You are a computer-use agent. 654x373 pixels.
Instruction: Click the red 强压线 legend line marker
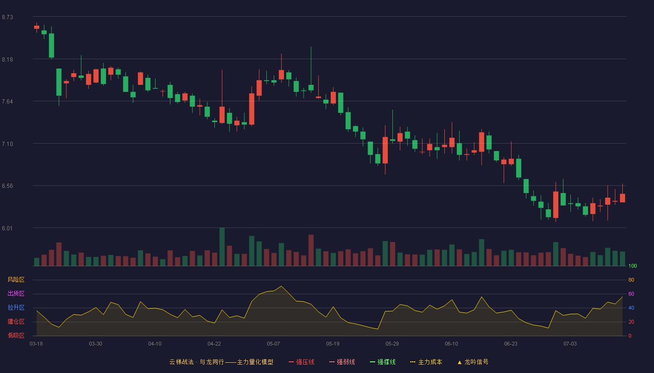[x=291, y=362]
